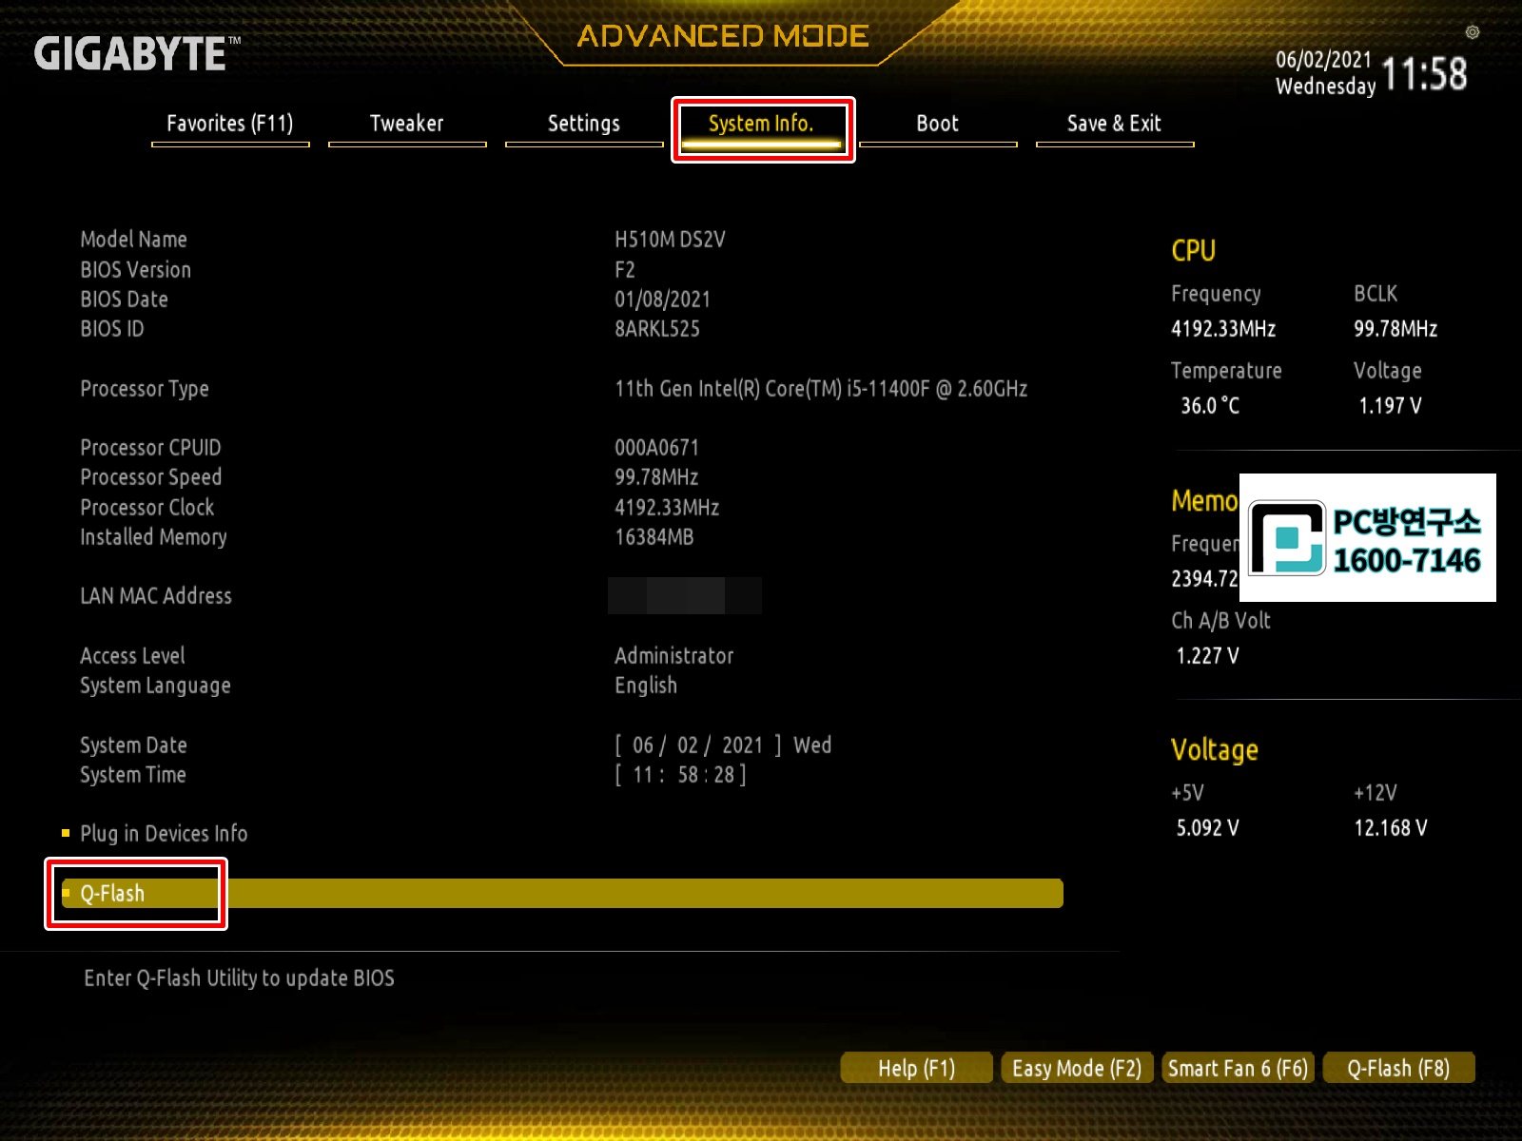Click the Processor Type label

coord(145,389)
